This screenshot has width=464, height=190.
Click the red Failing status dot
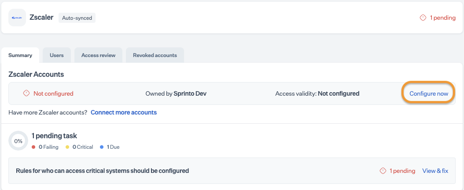[x=33, y=147]
